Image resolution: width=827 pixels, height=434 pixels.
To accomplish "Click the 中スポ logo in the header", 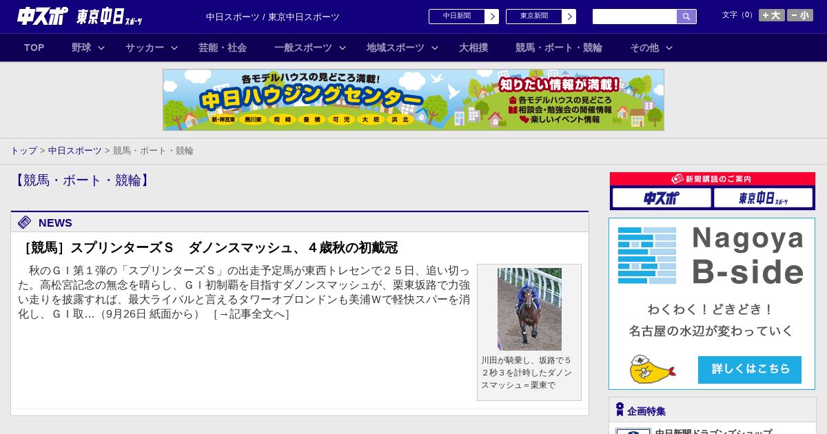I will coord(42,16).
